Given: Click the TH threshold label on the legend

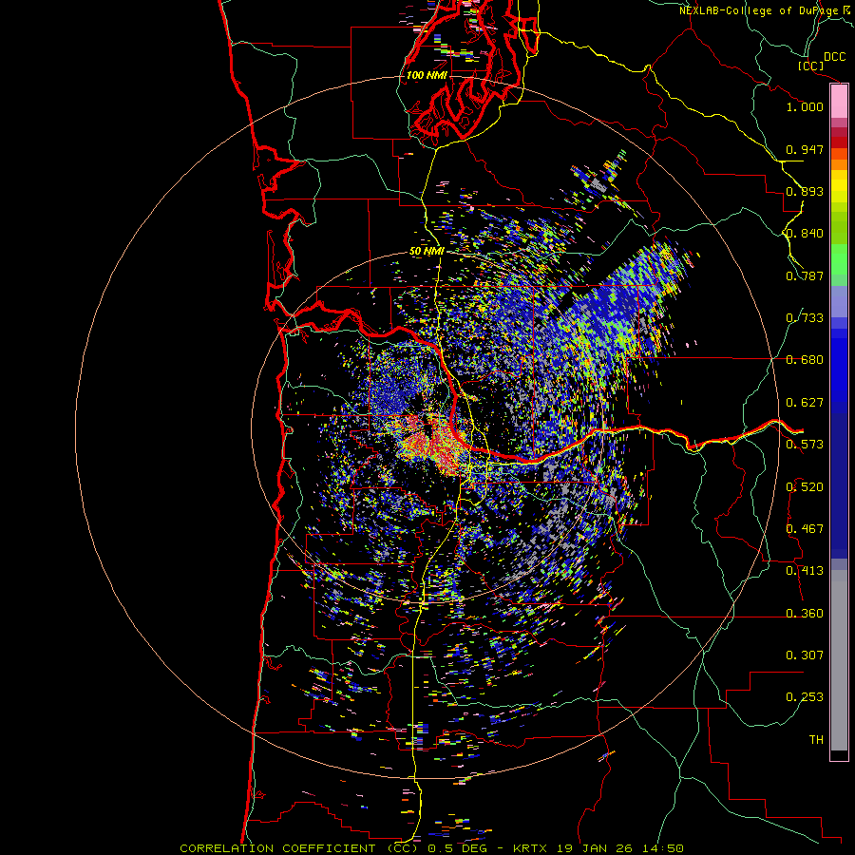Looking at the screenshot, I should click(x=816, y=740).
